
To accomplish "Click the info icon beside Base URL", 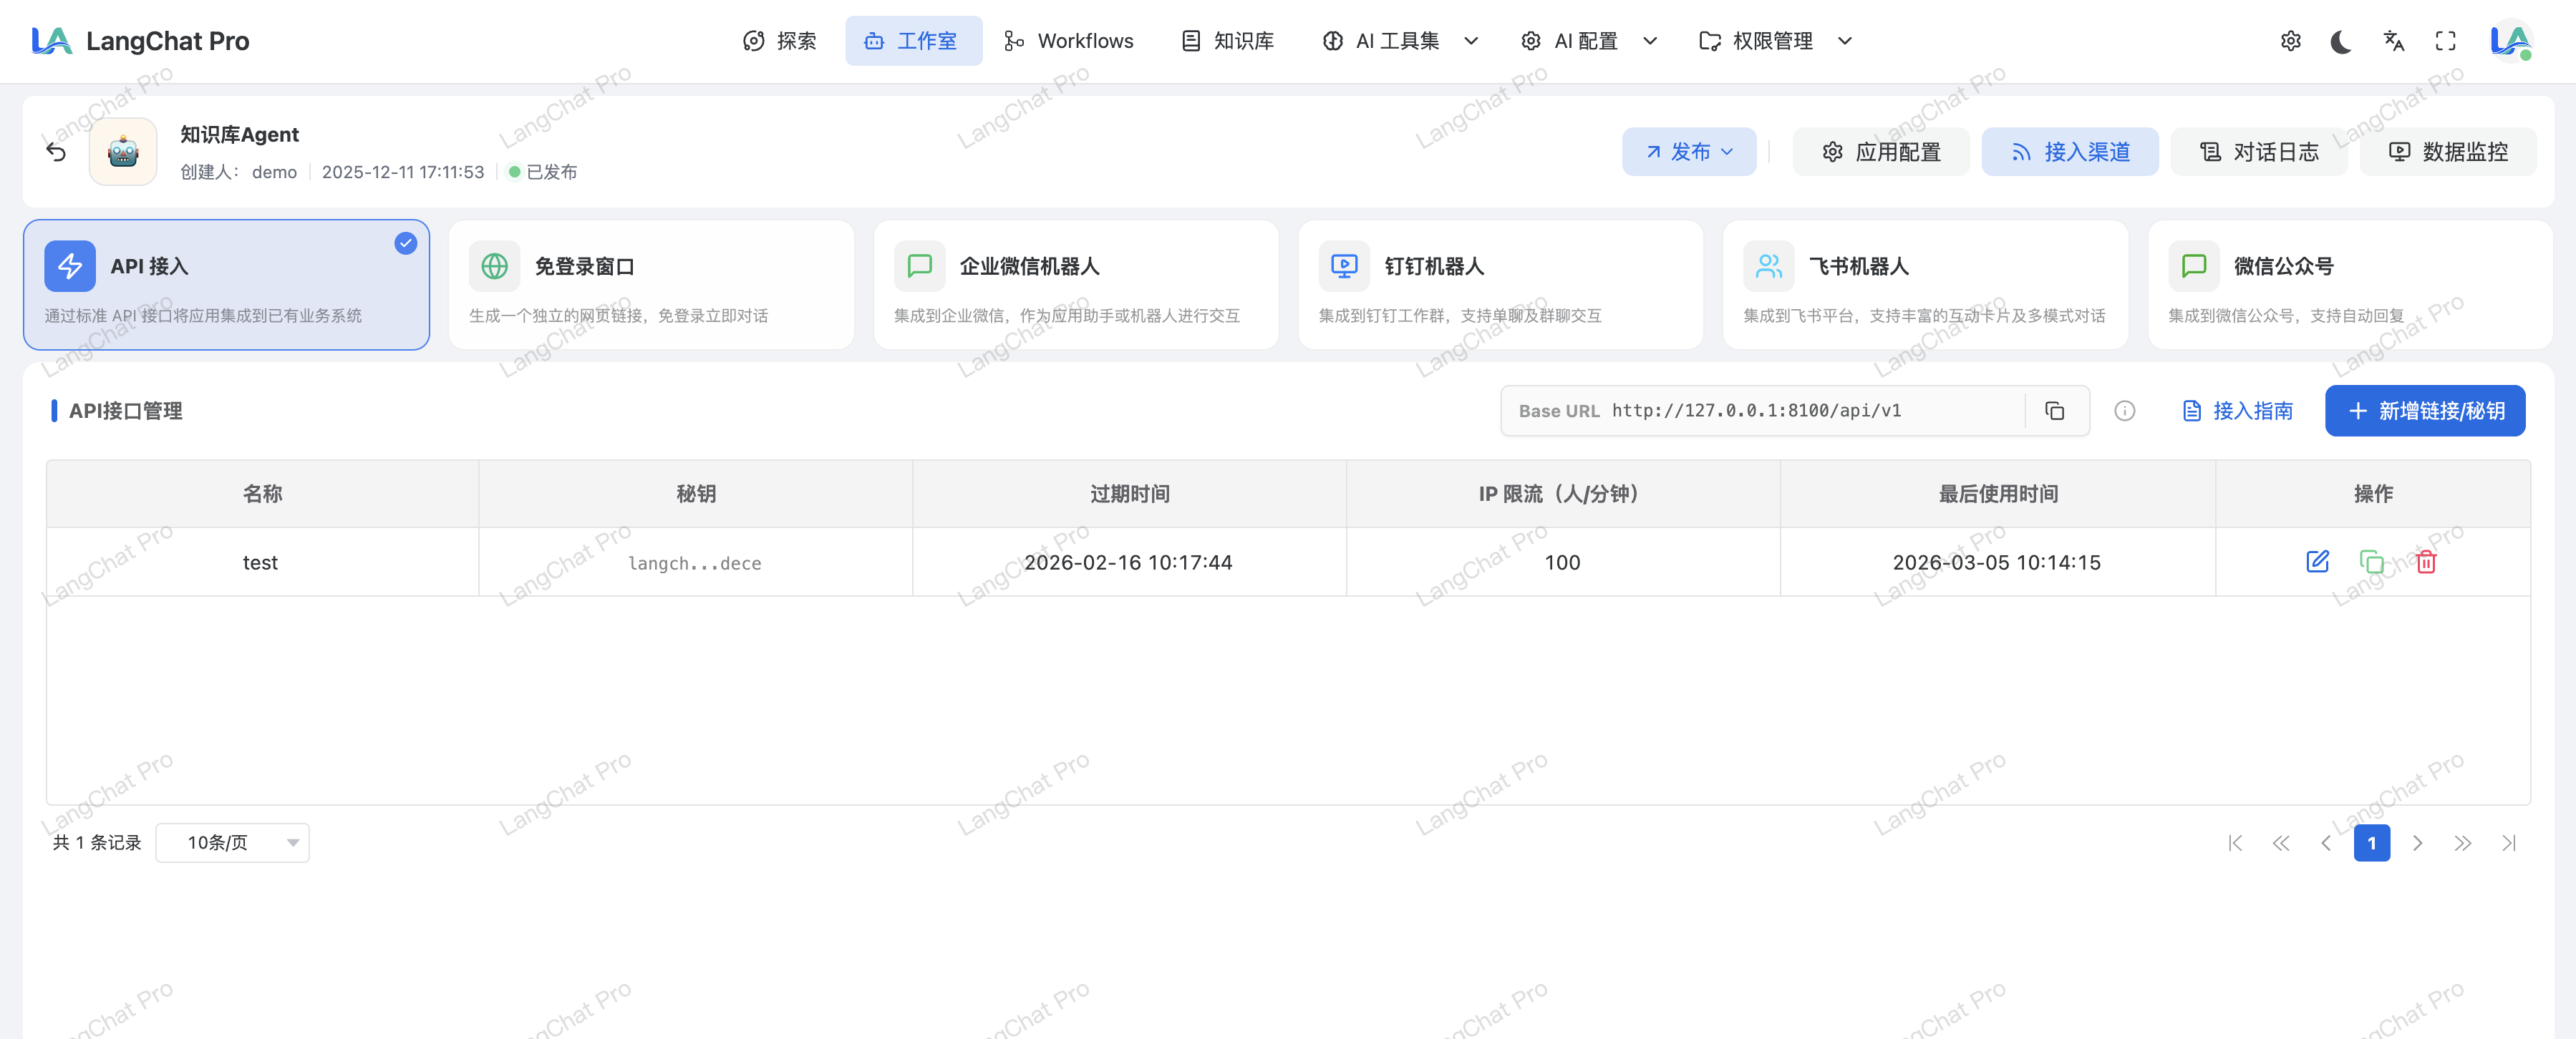I will point(2124,411).
